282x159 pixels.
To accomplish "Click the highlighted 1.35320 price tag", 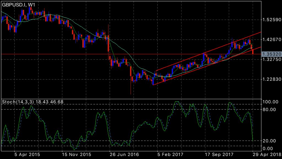I will click(271, 54).
